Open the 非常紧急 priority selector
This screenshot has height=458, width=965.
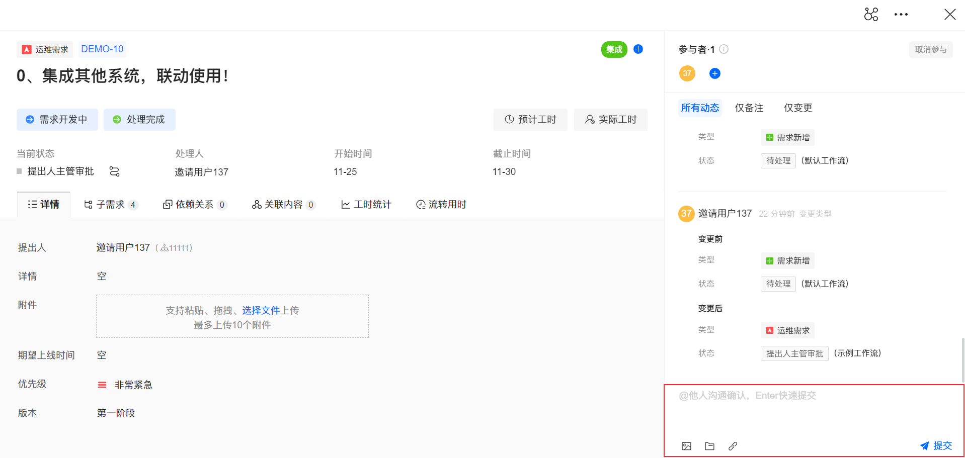[x=133, y=385]
